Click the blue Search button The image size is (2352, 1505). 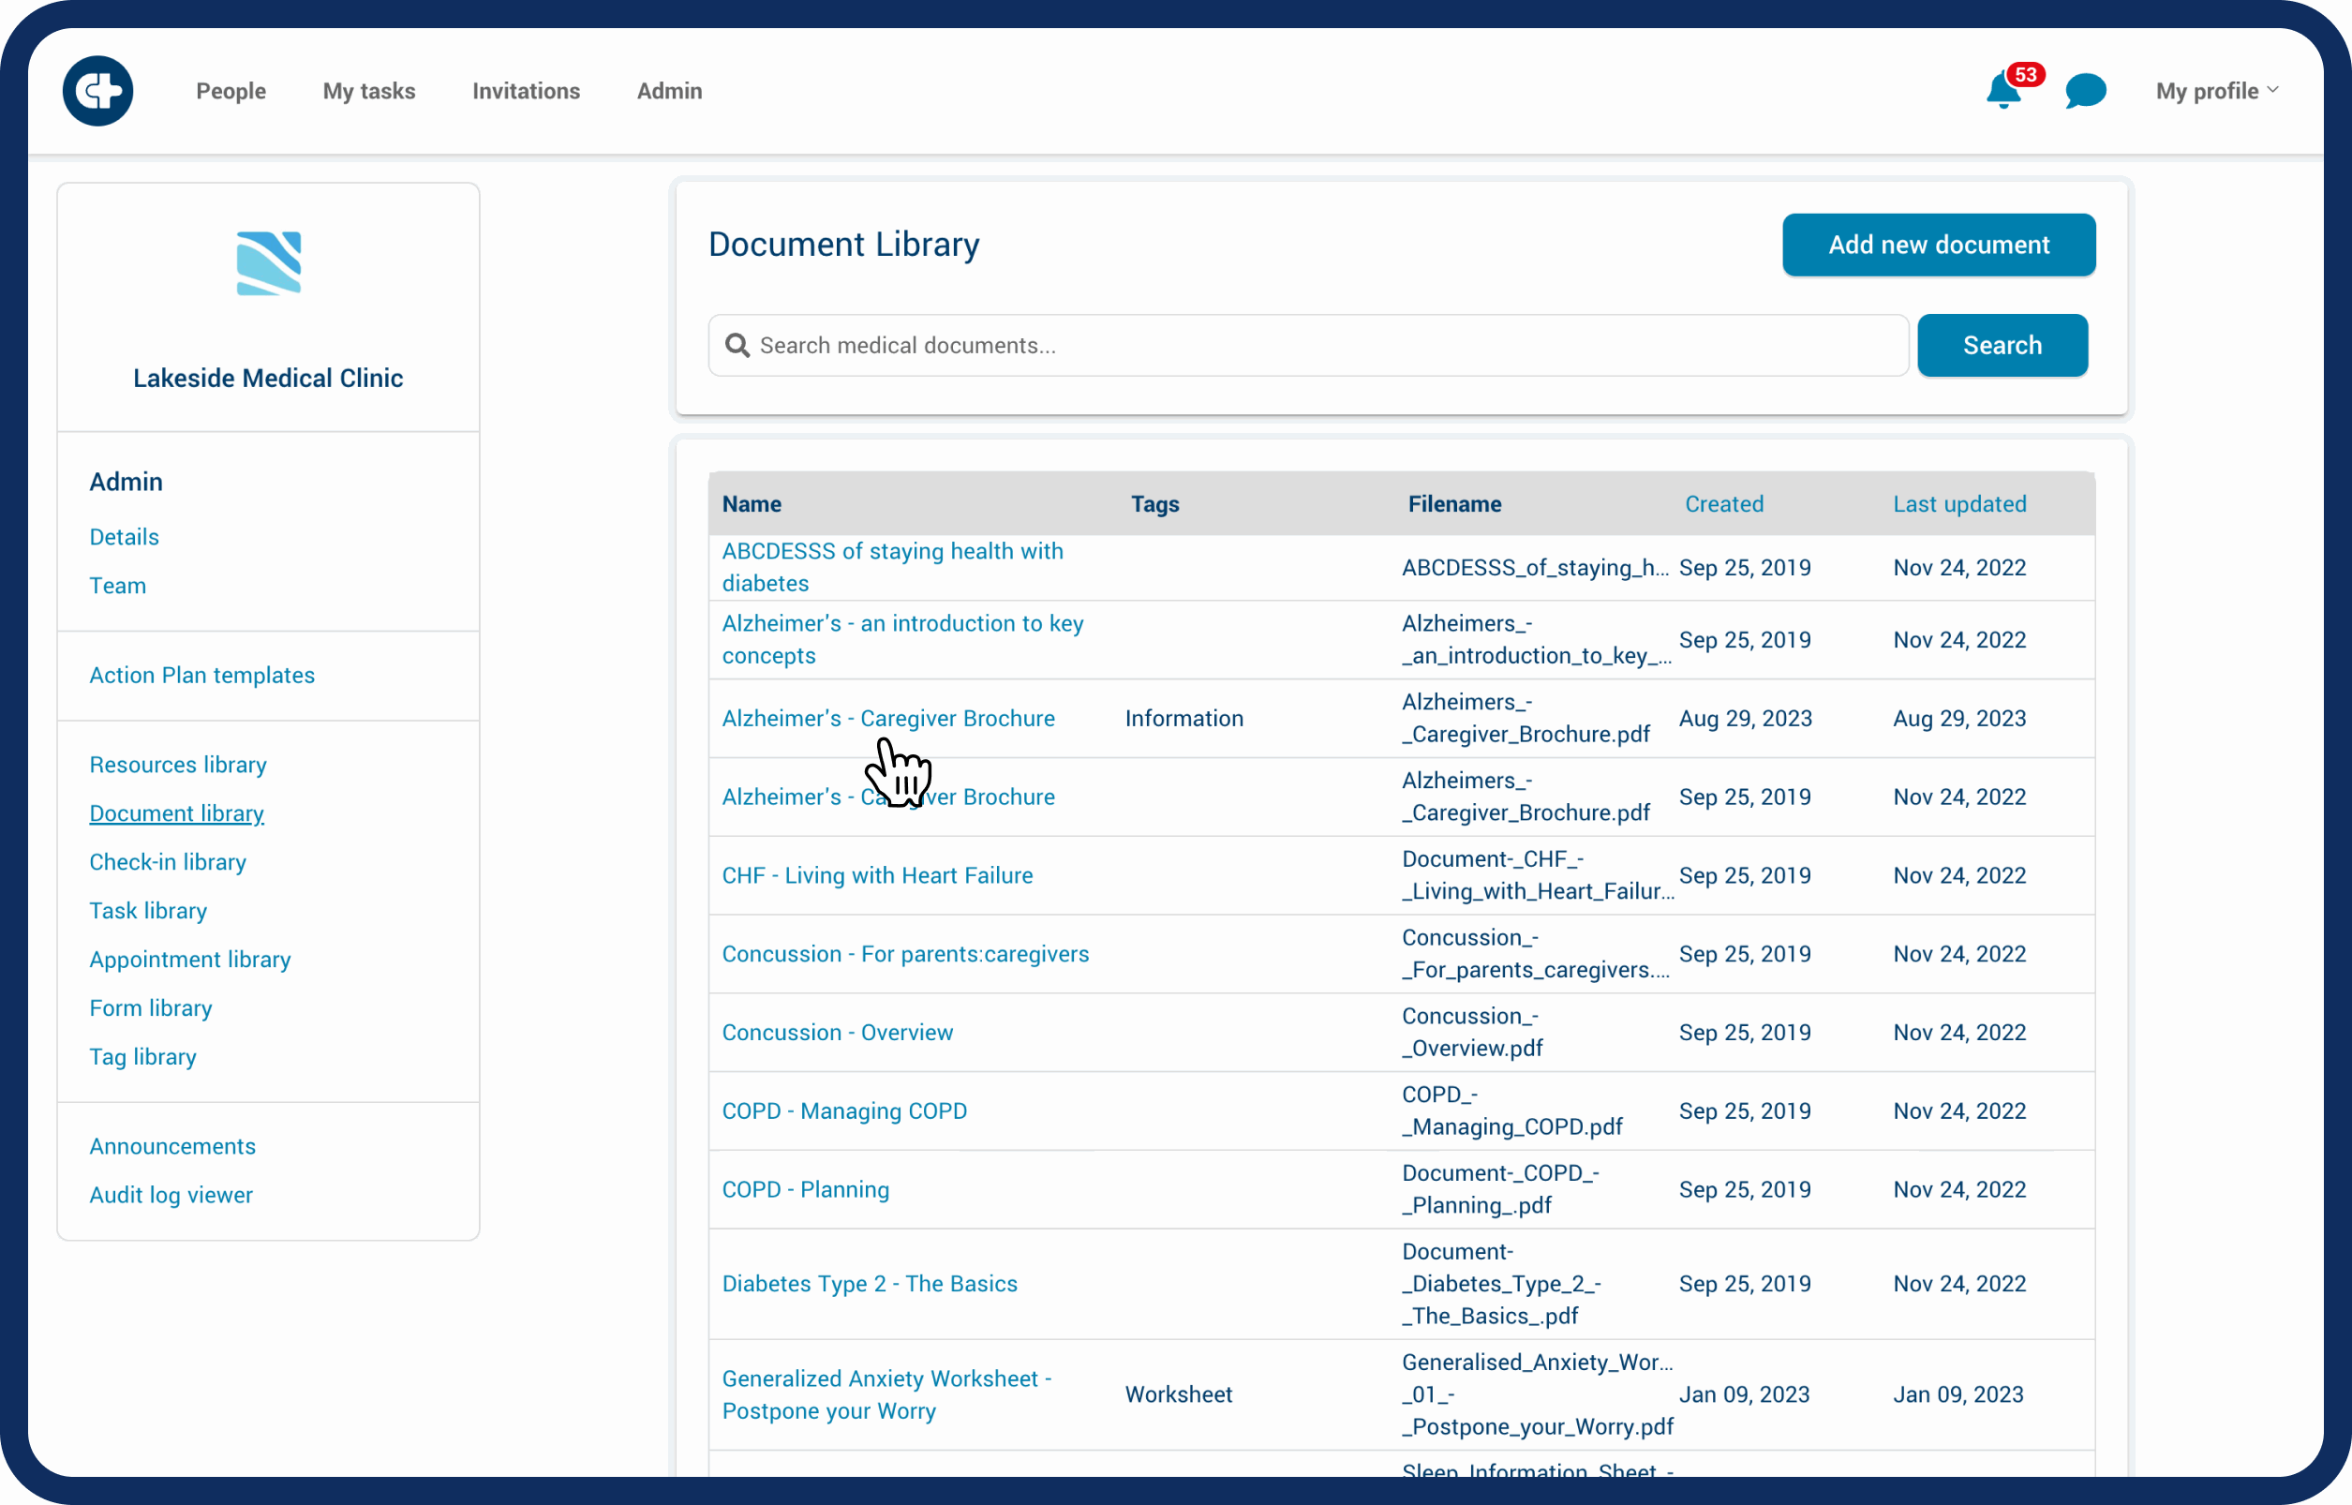click(x=2002, y=345)
